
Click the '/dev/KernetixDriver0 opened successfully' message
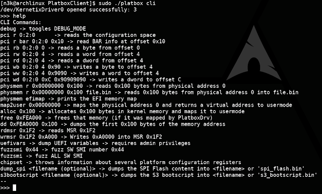point(69,10)
